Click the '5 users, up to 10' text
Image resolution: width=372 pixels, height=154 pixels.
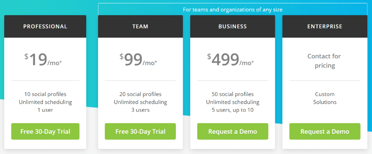[232, 110]
